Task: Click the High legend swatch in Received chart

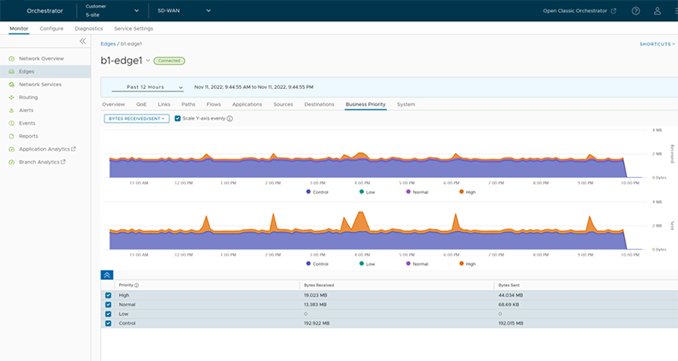Action: pos(462,192)
